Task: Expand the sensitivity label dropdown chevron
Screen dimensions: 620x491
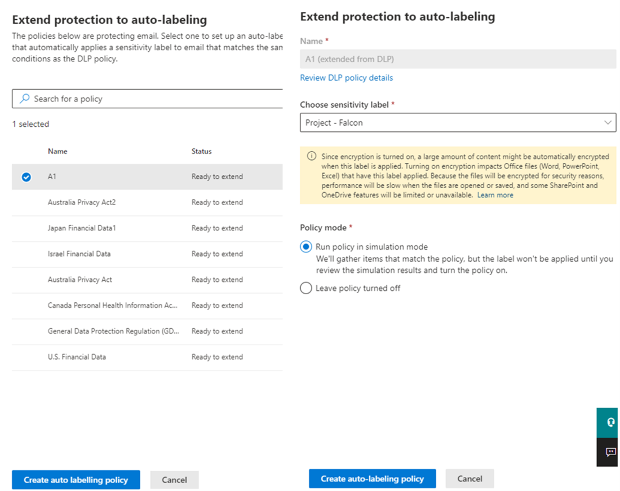Action: [x=608, y=122]
